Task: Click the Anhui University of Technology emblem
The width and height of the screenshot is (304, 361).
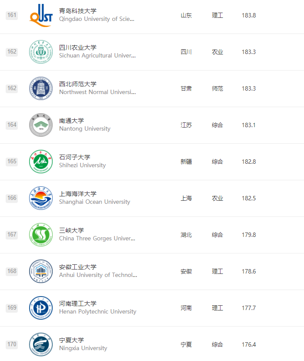Action: pos(41,271)
